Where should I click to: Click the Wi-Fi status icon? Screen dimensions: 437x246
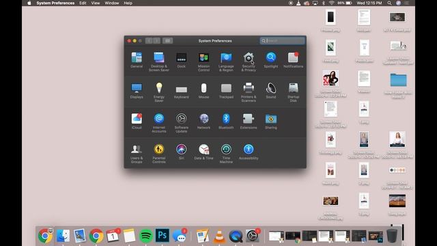coord(331,3)
